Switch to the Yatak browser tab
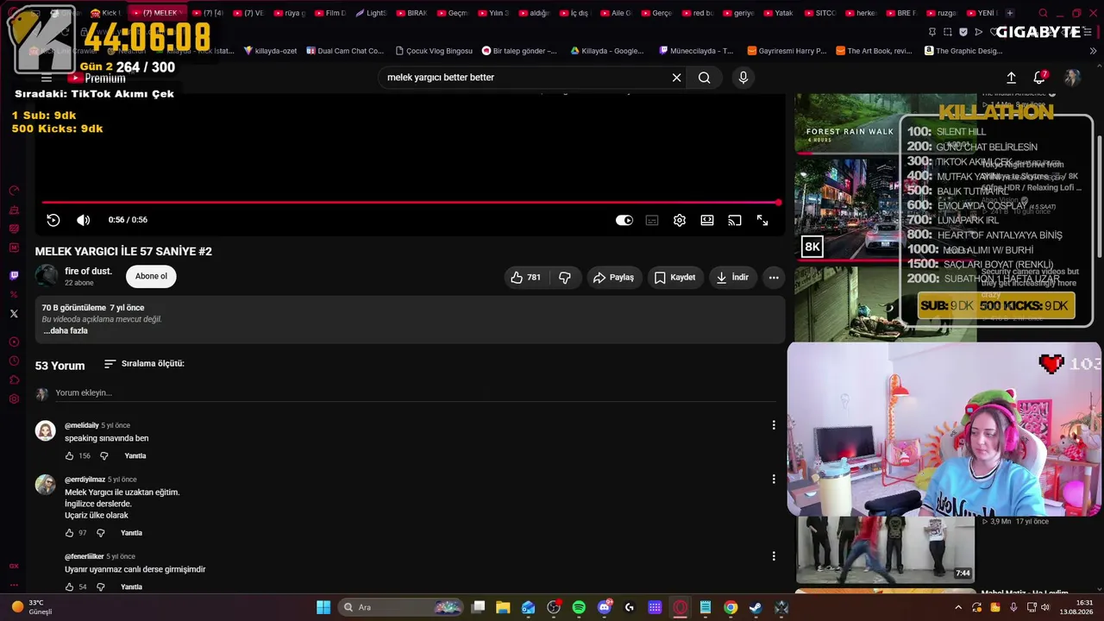1104x621 pixels. [x=778, y=13]
